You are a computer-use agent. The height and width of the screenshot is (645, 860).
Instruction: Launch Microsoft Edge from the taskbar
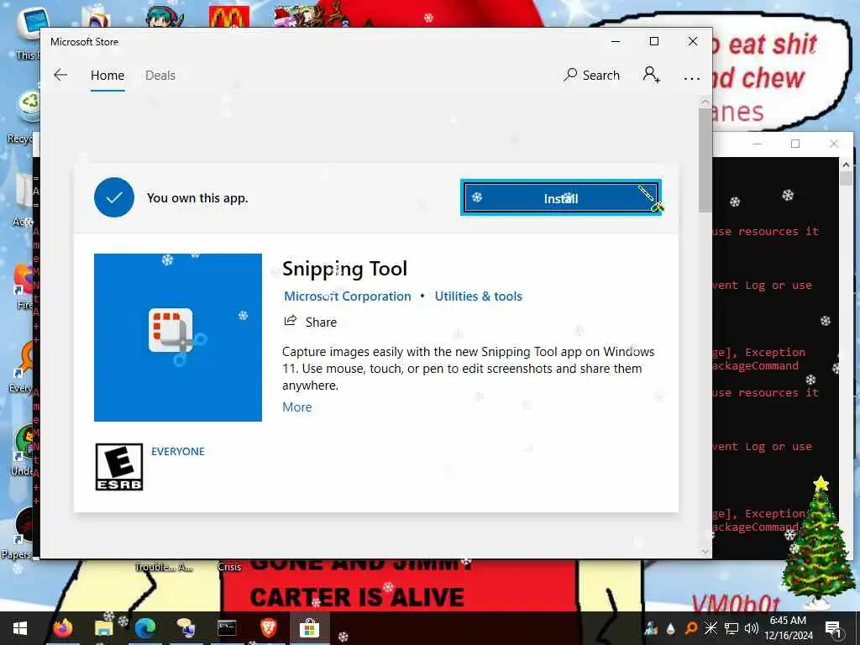[x=144, y=628]
